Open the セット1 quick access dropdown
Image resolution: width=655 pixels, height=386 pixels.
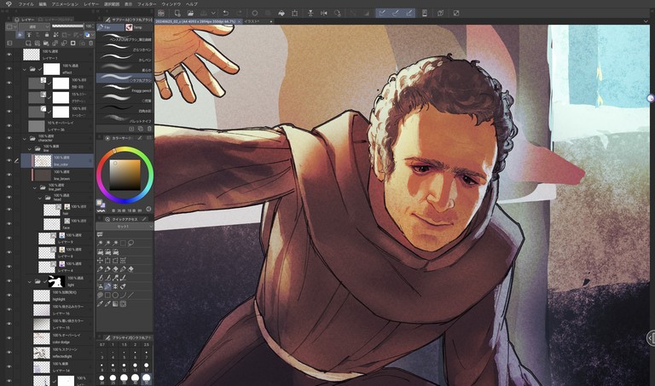(125, 226)
